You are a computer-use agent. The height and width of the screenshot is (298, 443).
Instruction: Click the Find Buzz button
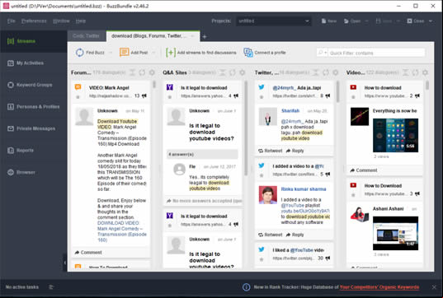[x=90, y=53]
